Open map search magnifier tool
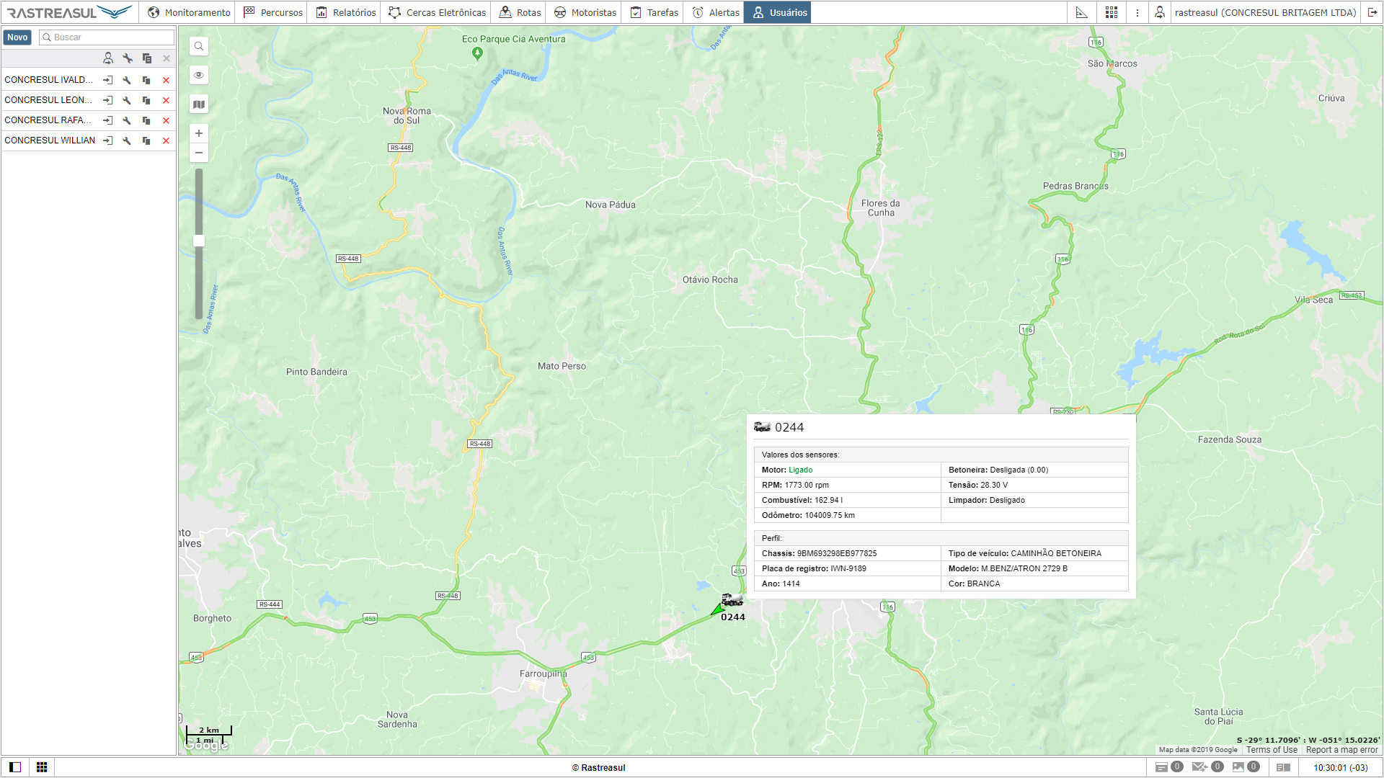The height and width of the screenshot is (778, 1384). [199, 46]
